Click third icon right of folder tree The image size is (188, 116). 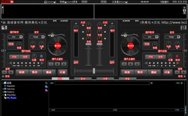click(x=46, y=90)
